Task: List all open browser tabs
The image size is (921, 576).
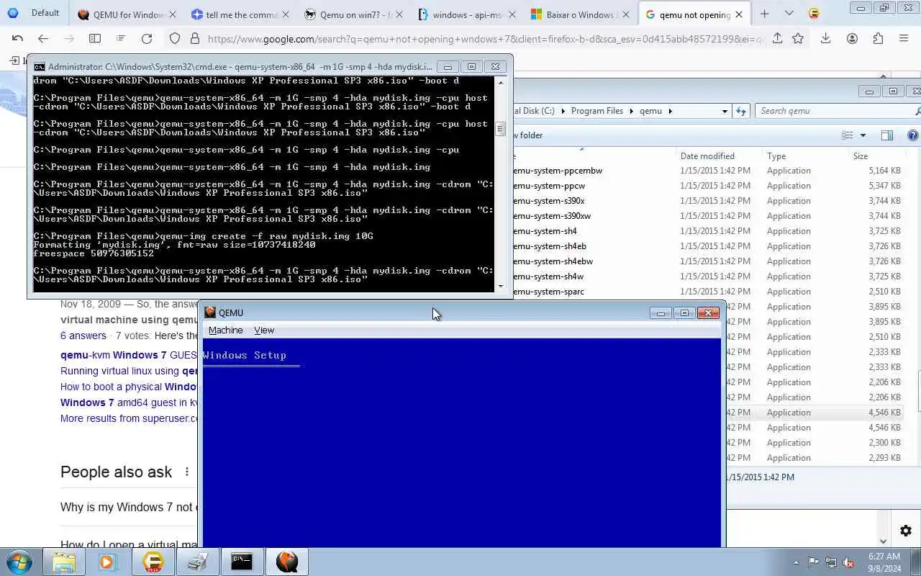Action: 789,14
